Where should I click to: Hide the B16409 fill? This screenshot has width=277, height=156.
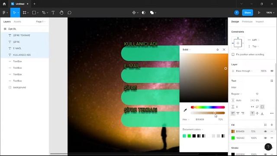[265, 131]
